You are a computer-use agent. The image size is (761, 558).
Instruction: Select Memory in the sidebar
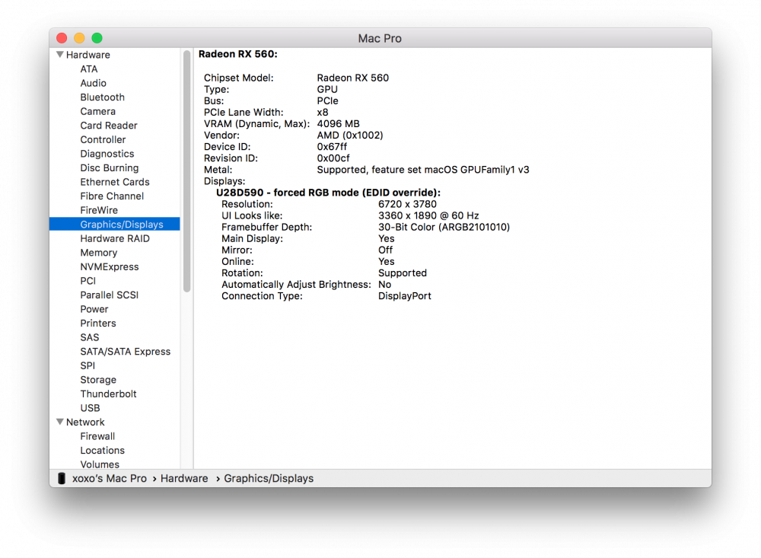pyautogui.click(x=98, y=253)
